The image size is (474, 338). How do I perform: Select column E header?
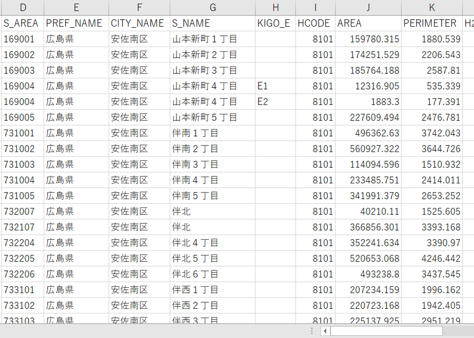pos(76,8)
